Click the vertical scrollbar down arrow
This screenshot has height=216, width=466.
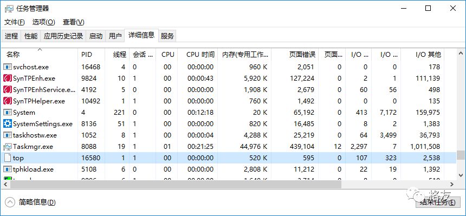[461, 175]
